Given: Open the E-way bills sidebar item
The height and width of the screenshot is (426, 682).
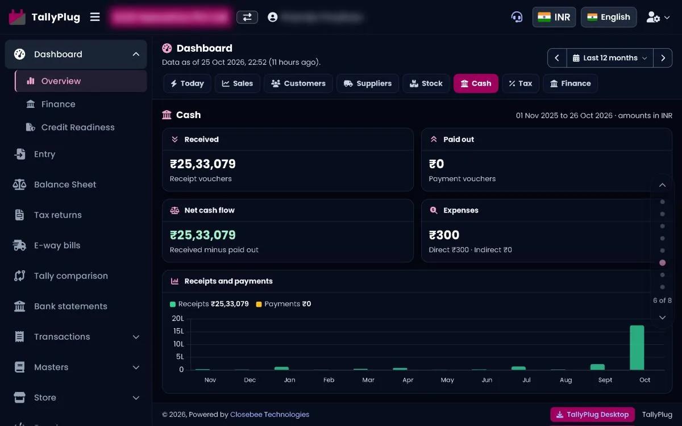Looking at the screenshot, I should [76, 245].
